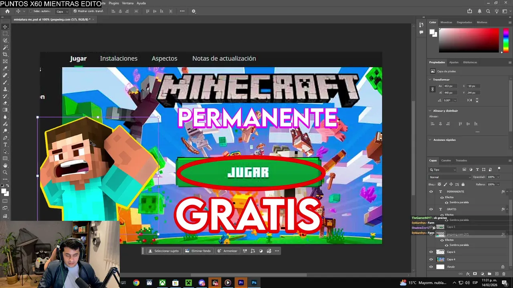513x288 pixels.
Task: Click more options ellipsis in options bar
Action: pos(182,11)
